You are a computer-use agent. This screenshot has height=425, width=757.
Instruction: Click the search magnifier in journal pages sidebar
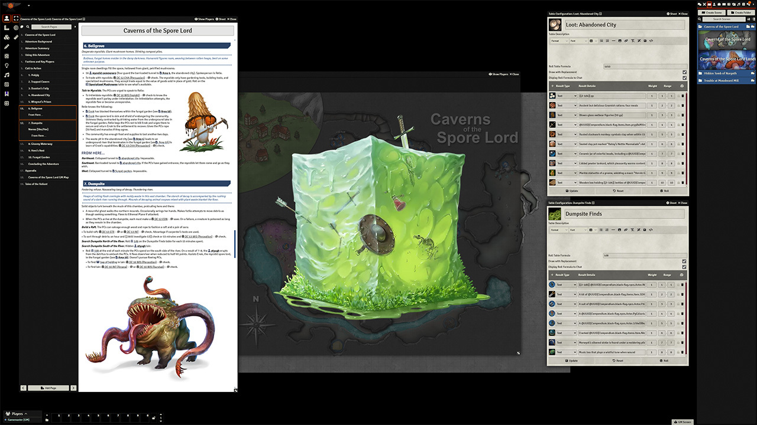point(28,27)
